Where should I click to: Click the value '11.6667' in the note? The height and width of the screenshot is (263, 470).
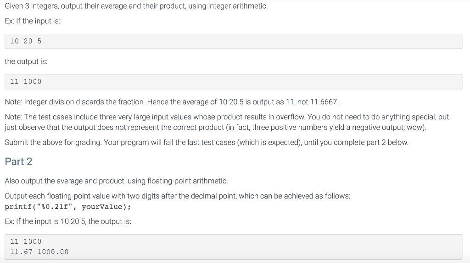click(324, 102)
